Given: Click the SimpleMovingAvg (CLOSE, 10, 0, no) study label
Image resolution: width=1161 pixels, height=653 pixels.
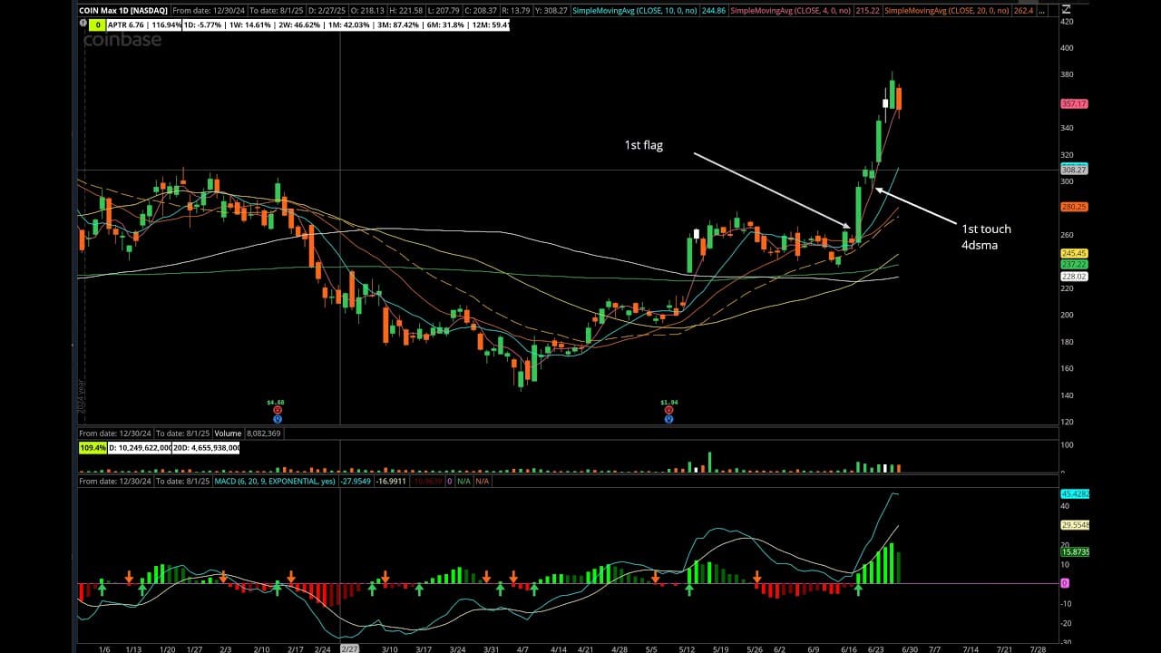Looking at the screenshot, I should pyautogui.click(x=634, y=10).
